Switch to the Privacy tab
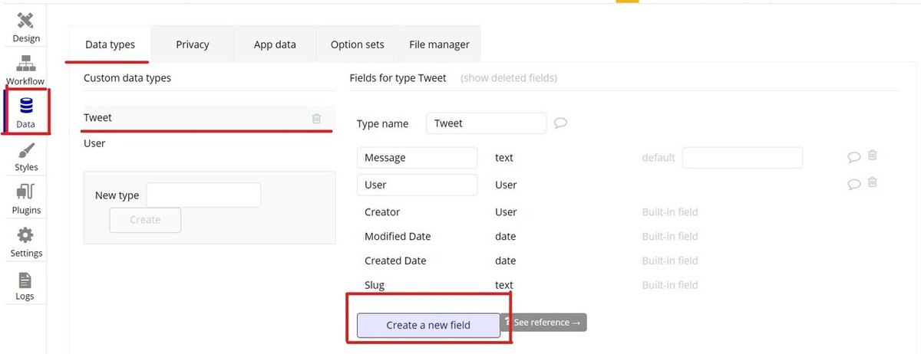Image resolution: width=921 pixels, height=354 pixels. tap(193, 44)
